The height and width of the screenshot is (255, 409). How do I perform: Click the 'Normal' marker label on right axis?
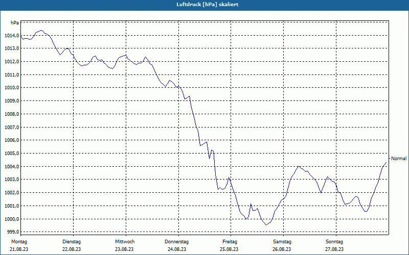pyautogui.click(x=399, y=159)
